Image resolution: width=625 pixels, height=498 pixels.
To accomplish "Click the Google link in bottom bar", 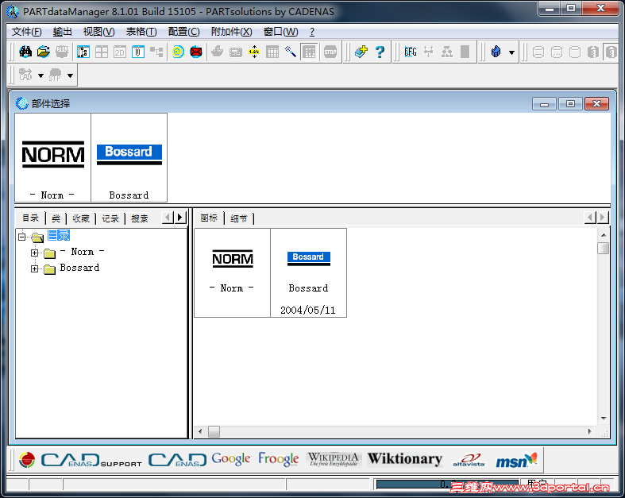I will 231,459.
